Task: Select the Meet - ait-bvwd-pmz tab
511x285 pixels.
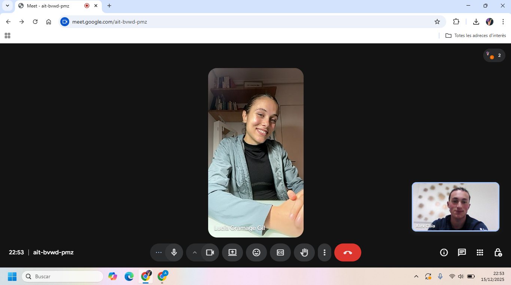Action: click(48, 6)
